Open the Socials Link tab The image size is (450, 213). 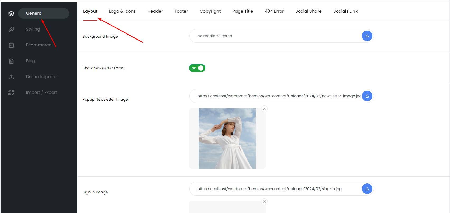tap(345, 11)
